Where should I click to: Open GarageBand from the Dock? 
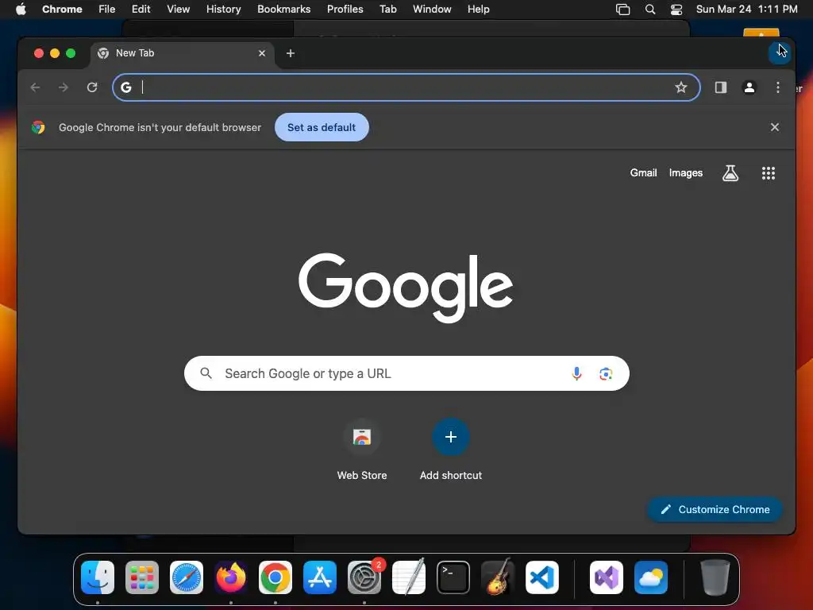point(498,577)
